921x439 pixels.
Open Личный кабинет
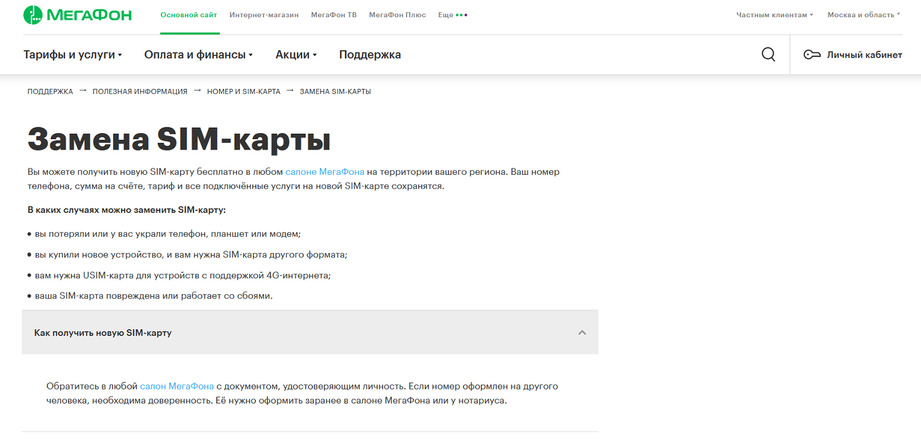(x=853, y=55)
